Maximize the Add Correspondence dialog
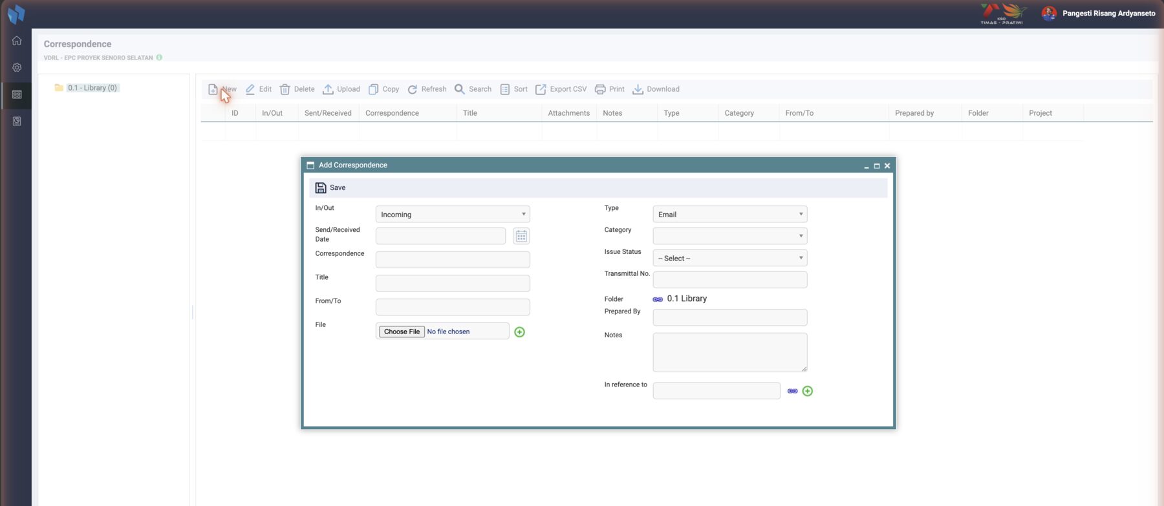The height and width of the screenshot is (506, 1164). [x=877, y=166]
